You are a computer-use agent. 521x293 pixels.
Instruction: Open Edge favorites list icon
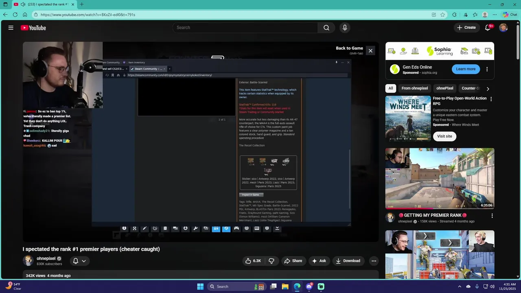point(475,15)
